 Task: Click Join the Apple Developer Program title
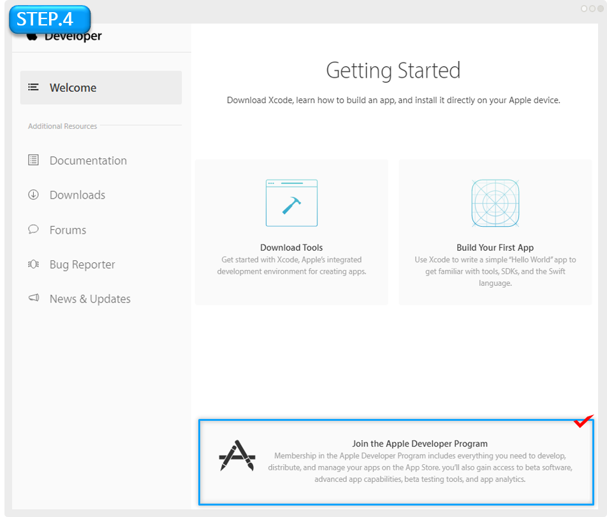tap(420, 444)
